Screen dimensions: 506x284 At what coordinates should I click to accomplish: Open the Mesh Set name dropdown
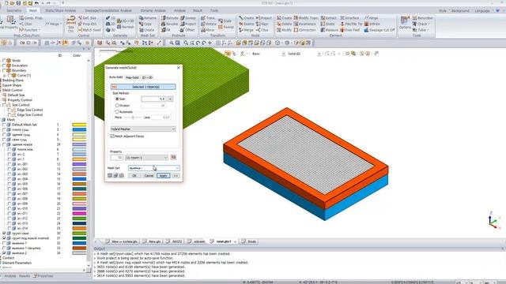tap(153, 168)
